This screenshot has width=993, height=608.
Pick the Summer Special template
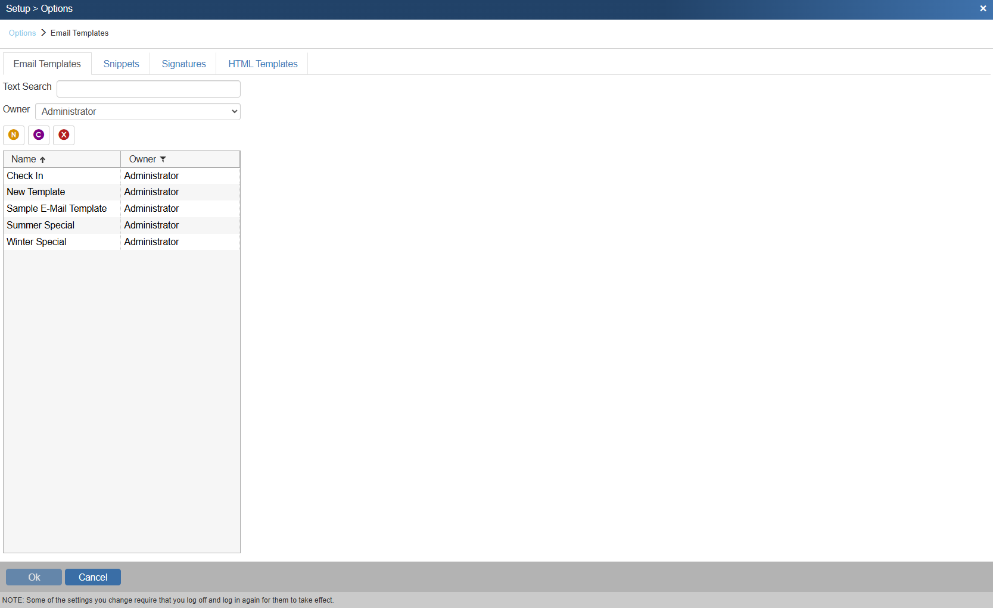pos(41,225)
